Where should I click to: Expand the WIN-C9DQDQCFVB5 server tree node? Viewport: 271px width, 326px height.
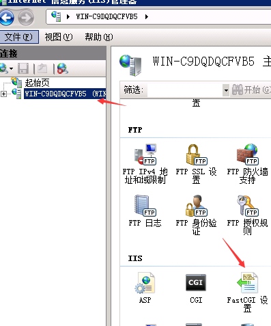(3, 94)
